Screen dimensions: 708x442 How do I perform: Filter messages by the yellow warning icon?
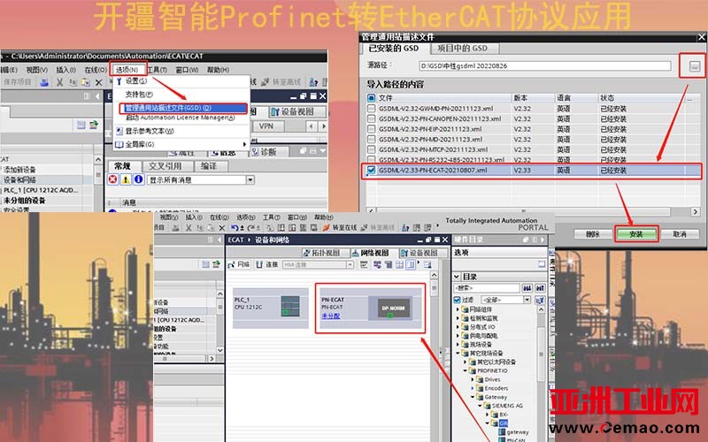[x=126, y=179]
